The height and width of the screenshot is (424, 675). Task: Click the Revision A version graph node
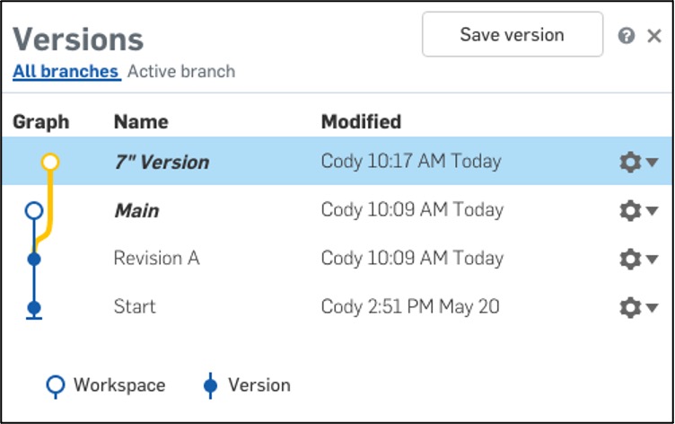pyautogui.click(x=34, y=260)
